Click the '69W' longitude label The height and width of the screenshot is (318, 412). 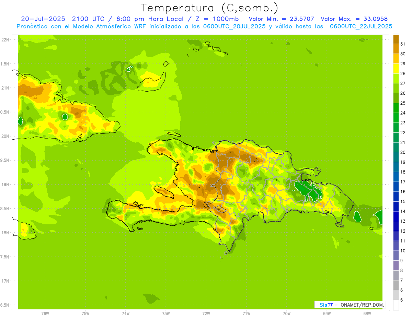click(x=327, y=314)
